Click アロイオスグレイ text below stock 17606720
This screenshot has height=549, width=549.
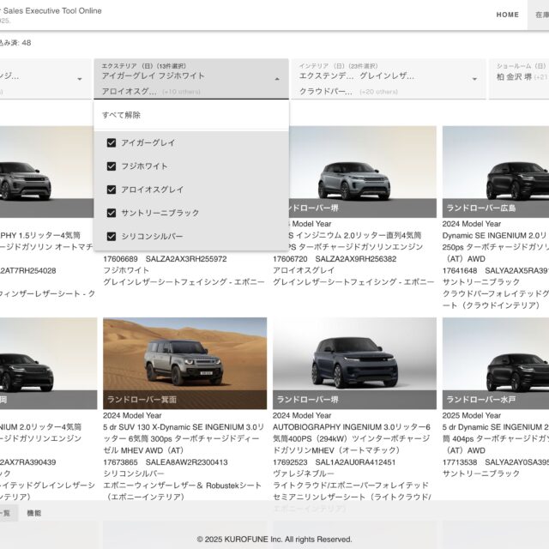304,270
